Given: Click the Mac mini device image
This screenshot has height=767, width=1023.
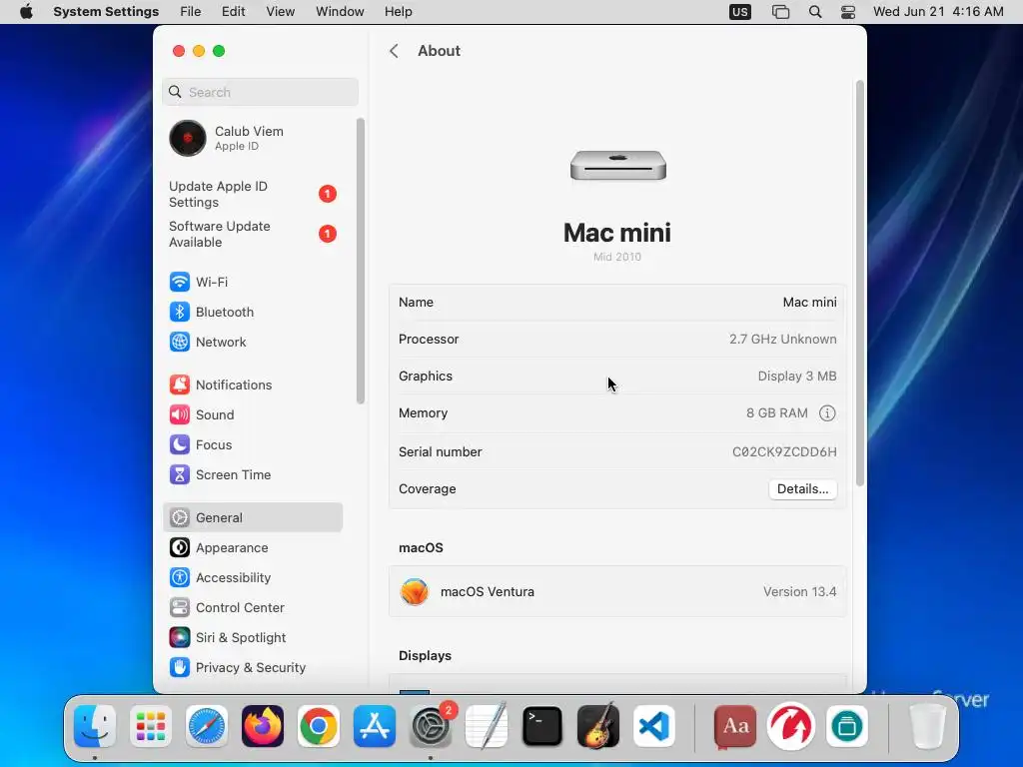Looking at the screenshot, I should click(617, 165).
